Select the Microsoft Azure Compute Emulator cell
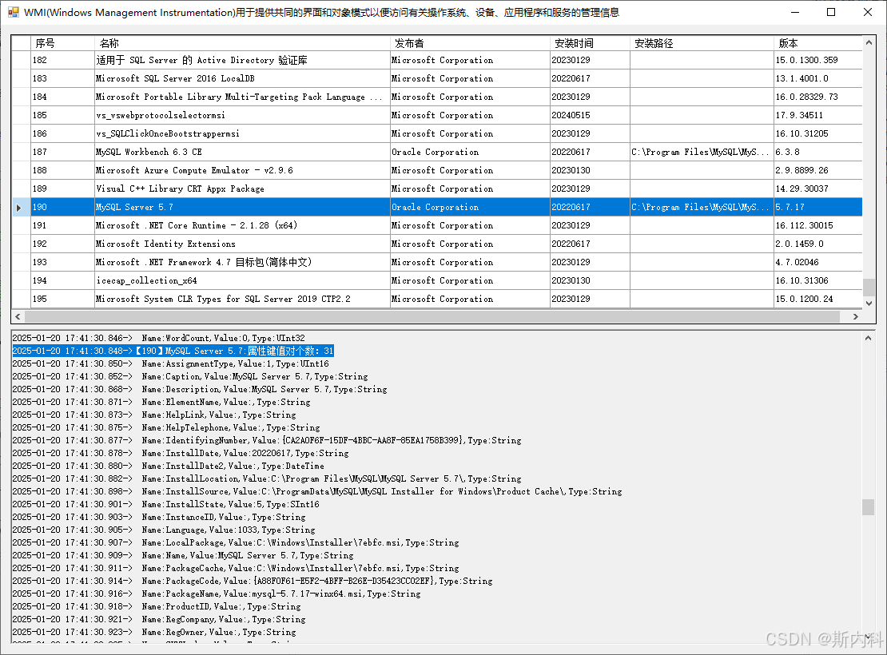This screenshot has height=655, width=887. (242, 170)
